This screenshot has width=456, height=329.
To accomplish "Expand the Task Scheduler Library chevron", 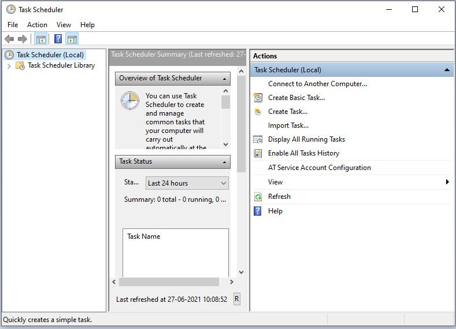I will [x=9, y=66].
